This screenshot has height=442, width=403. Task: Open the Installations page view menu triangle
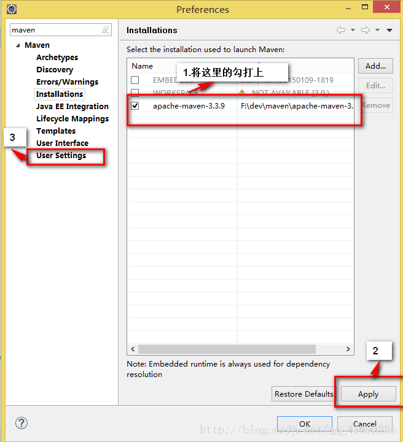click(389, 30)
